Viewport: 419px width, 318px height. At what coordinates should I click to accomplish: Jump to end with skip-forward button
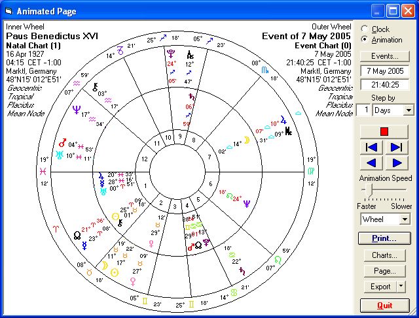click(396, 147)
